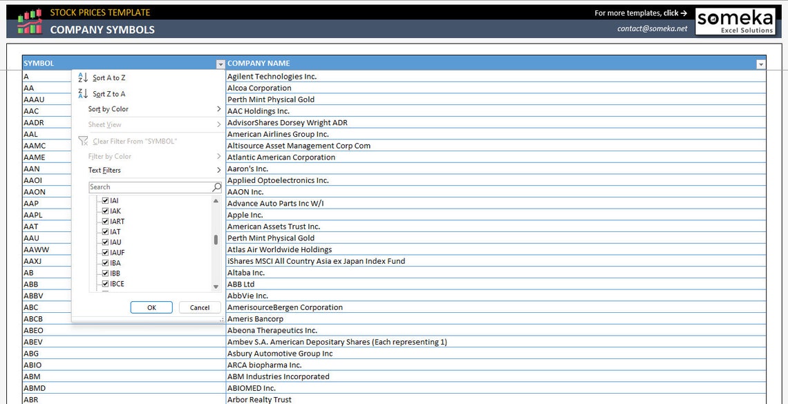The height and width of the screenshot is (404, 788).
Task: Open the COMPANY NAME filter dropdown
Action: click(x=760, y=63)
